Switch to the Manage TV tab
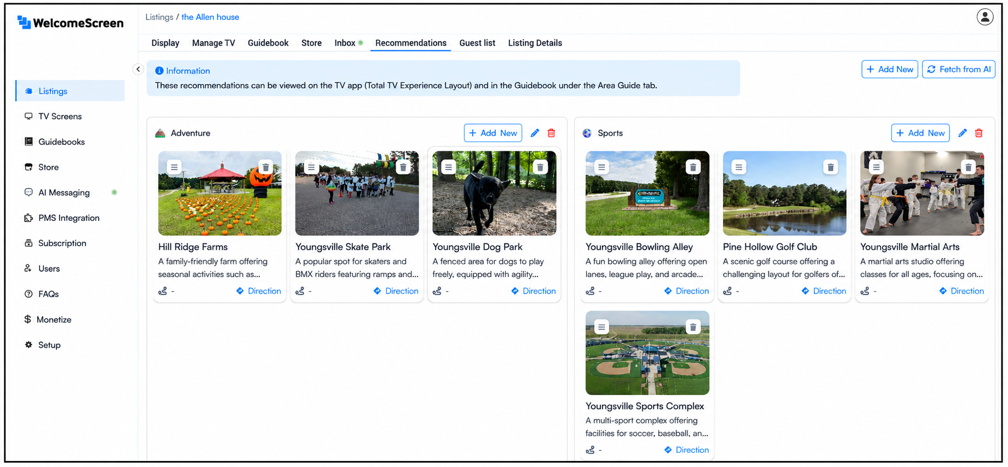 [x=213, y=43]
